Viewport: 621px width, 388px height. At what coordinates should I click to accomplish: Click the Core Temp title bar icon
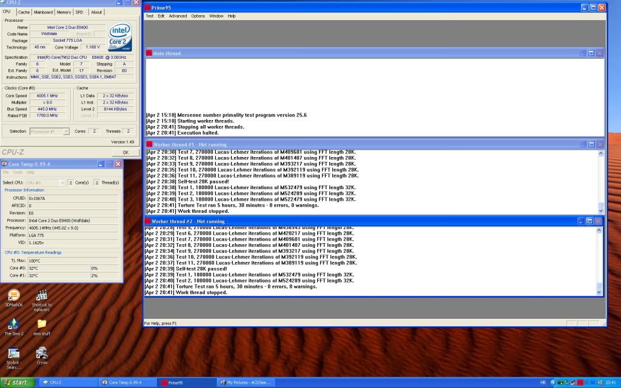[4, 164]
